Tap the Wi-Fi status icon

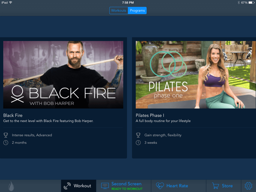(10, 2)
